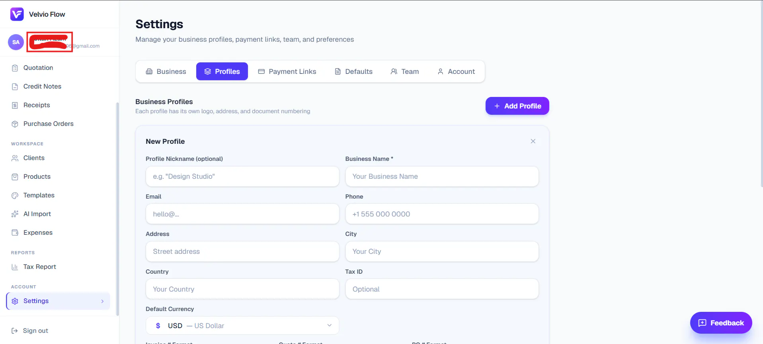Click the Business Profiles heading
The height and width of the screenshot is (344, 763).
coord(164,102)
